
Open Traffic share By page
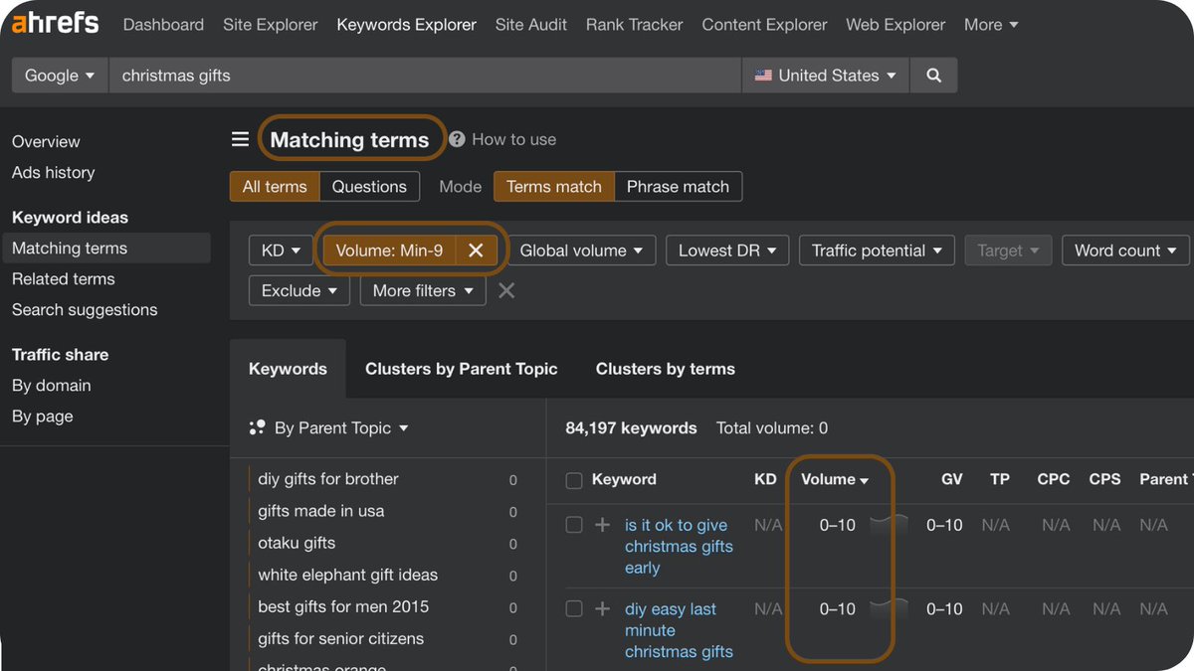pyautogui.click(x=43, y=417)
